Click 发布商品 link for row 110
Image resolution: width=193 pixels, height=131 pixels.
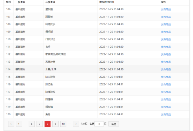166,39
